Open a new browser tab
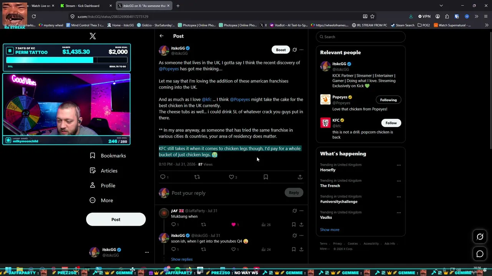Viewport: 492px width, 276px height. point(178,6)
